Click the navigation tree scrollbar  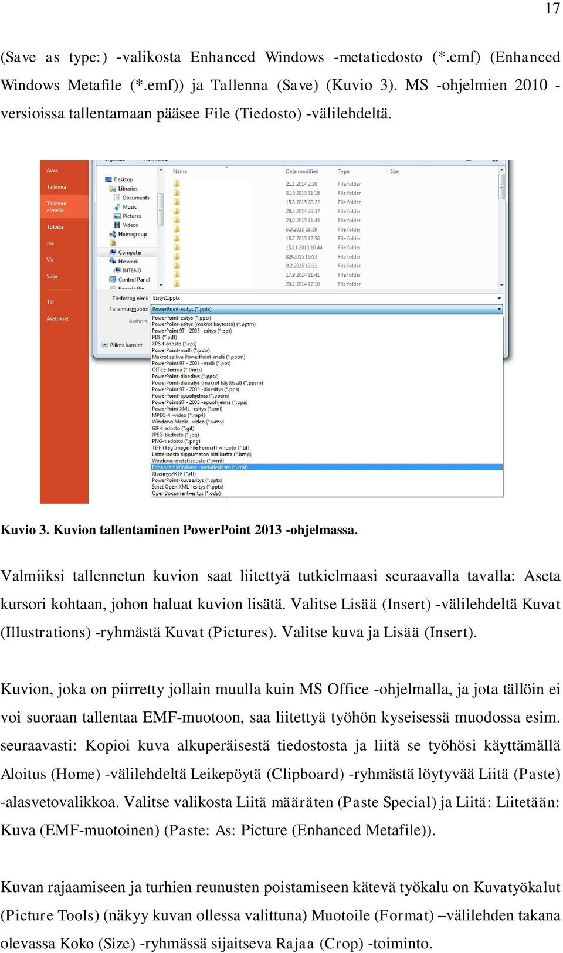(x=161, y=228)
